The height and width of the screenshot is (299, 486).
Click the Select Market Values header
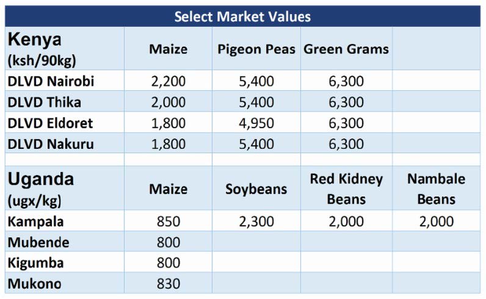tap(242, 16)
